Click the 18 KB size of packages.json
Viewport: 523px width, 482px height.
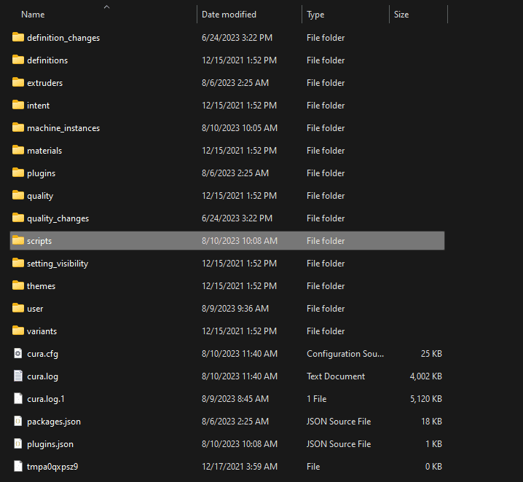432,422
